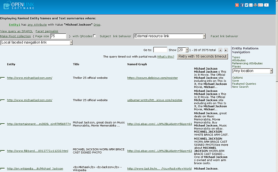Click the +1 count bubble showing 0
278x172 pixels.
pos(266,5)
